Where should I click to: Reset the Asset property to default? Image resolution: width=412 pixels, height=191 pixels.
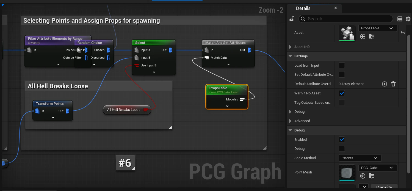click(x=403, y=33)
